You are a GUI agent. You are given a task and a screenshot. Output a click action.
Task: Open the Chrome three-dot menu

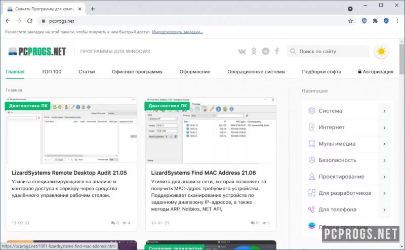tap(397, 21)
